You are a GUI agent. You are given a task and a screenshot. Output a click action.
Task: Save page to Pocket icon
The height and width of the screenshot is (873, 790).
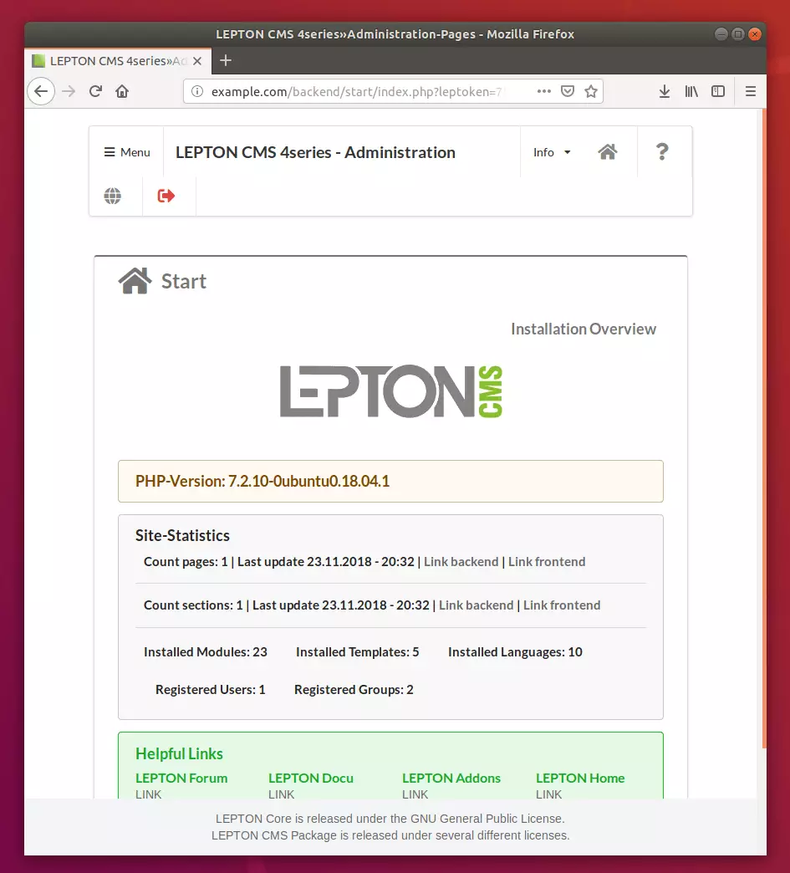pyautogui.click(x=568, y=91)
